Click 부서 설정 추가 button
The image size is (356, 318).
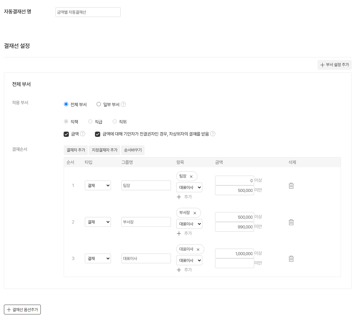tap(334, 65)
